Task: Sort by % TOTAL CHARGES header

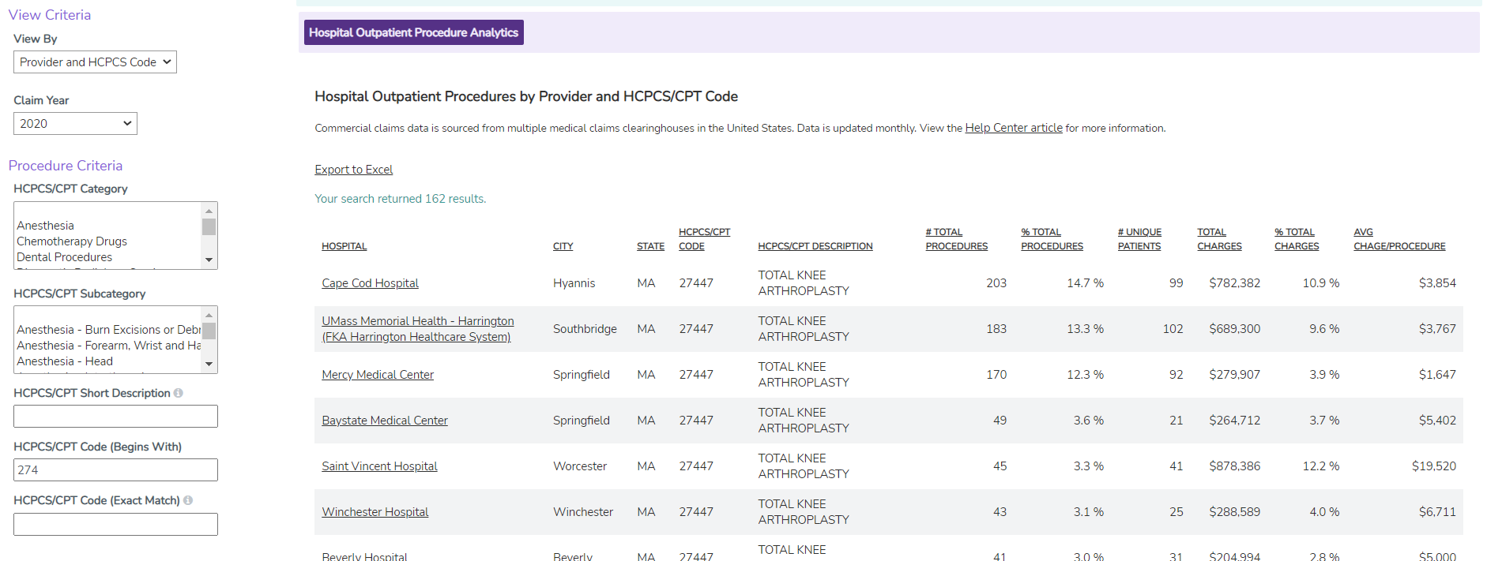Action: (x=1297, y=239)
